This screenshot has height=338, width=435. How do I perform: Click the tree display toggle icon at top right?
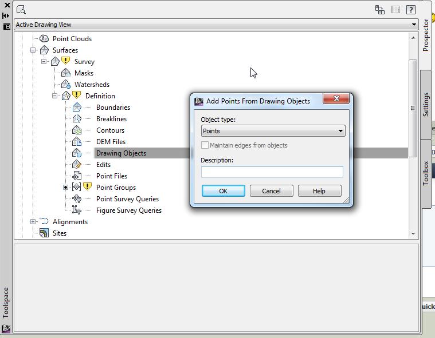[x=380, y=10]
